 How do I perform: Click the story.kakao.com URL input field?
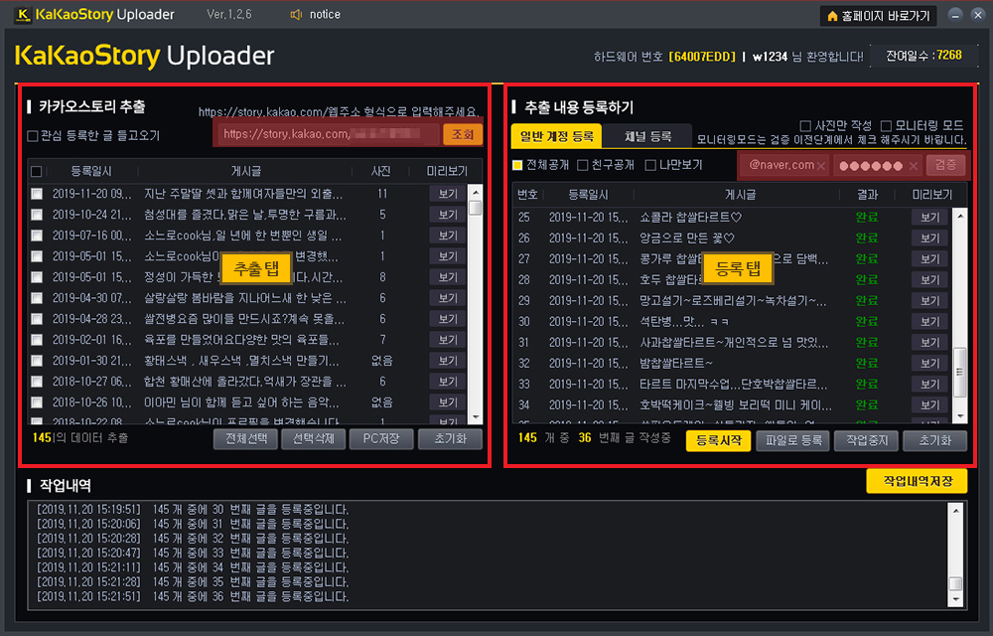pos(326,134)
